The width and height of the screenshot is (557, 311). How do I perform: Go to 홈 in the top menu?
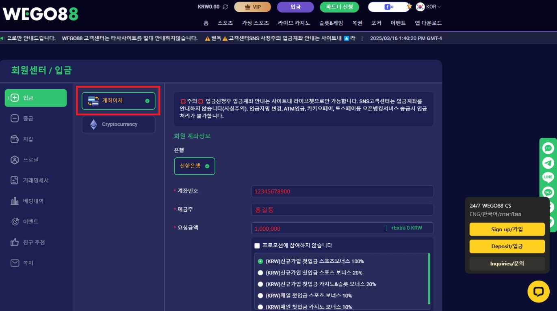click(206, 23)
